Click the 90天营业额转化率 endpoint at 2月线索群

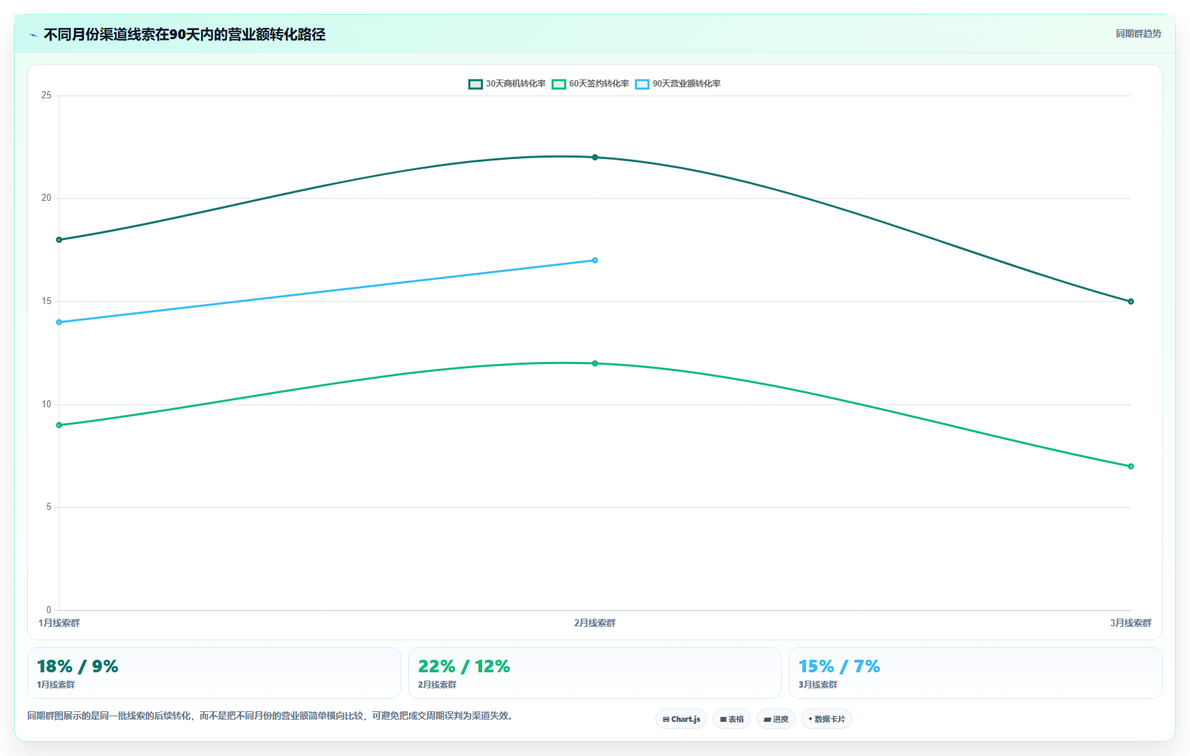[595, 260]
